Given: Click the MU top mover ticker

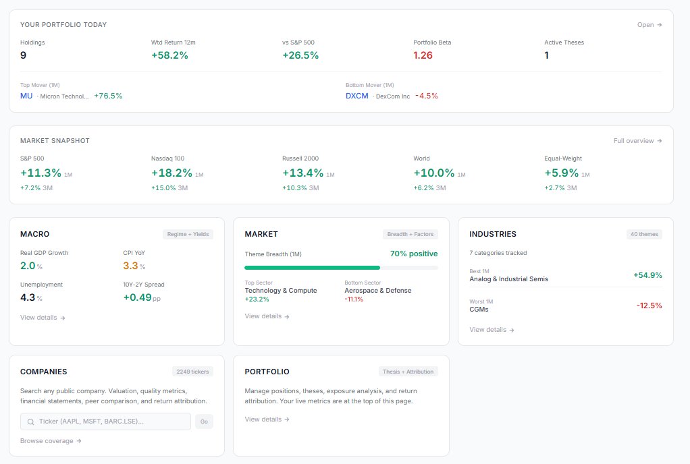Looking at the screenshot, I should (26, 96).
